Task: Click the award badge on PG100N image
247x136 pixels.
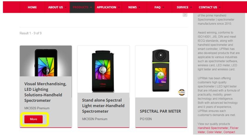Action: (x=181, y=92)
